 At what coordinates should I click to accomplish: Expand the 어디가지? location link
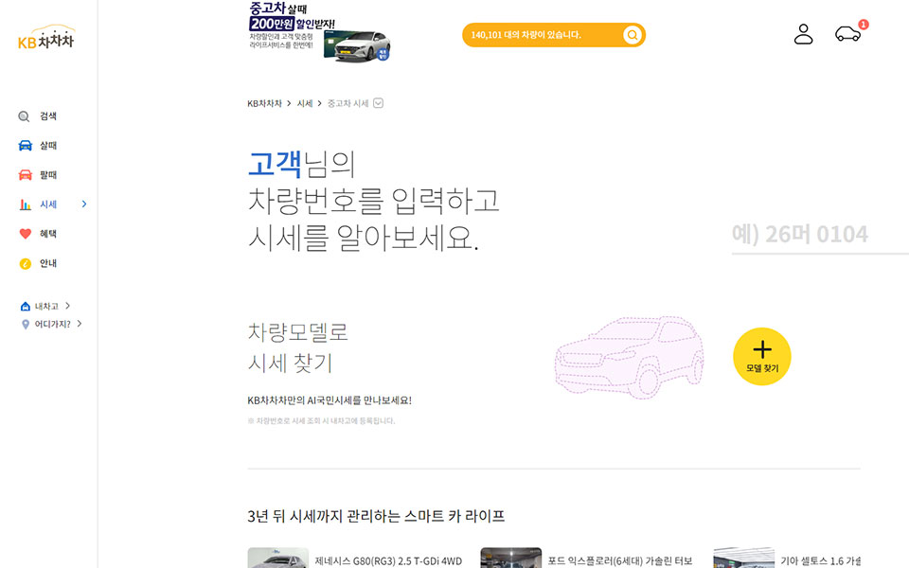pyautogui.click(x=80, y=324)
